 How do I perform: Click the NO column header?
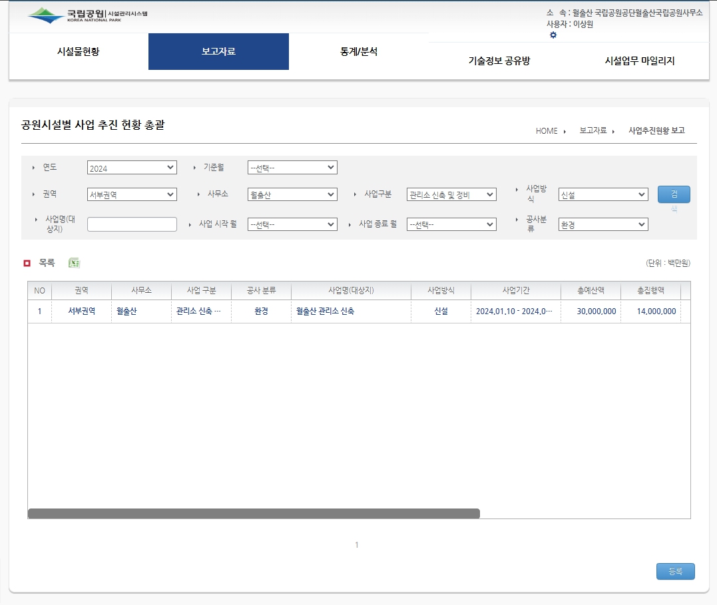pyautogui.click(x=40, y=290)
